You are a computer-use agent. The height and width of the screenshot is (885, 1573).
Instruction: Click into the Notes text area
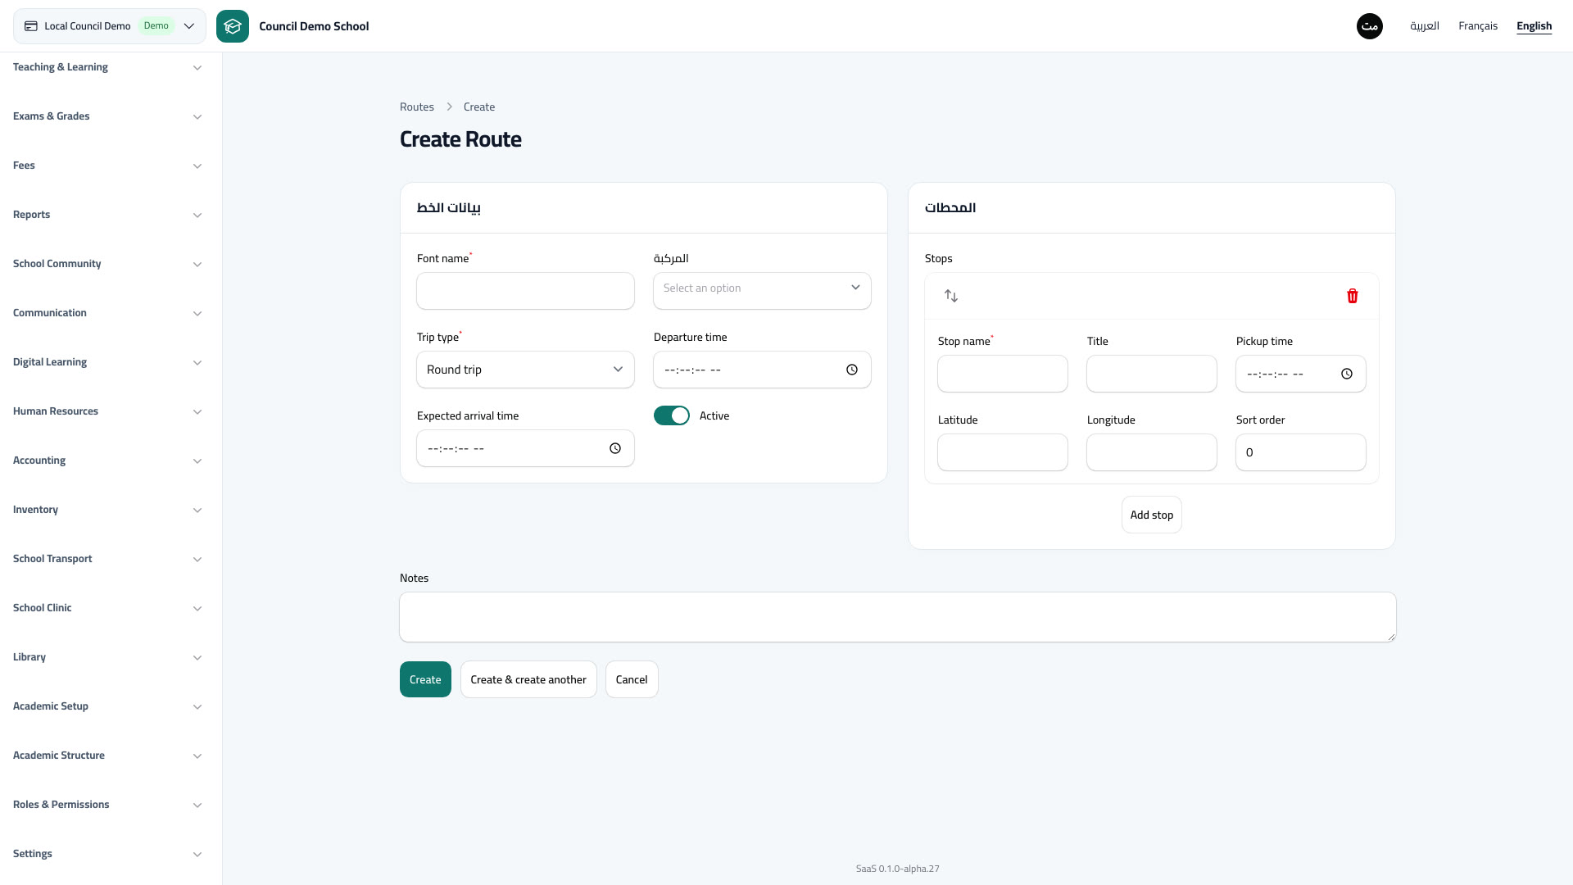(898, 617)
